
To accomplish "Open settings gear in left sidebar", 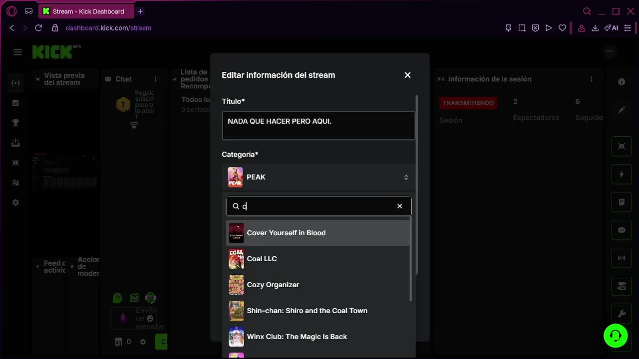I will (x=15, y=202).
